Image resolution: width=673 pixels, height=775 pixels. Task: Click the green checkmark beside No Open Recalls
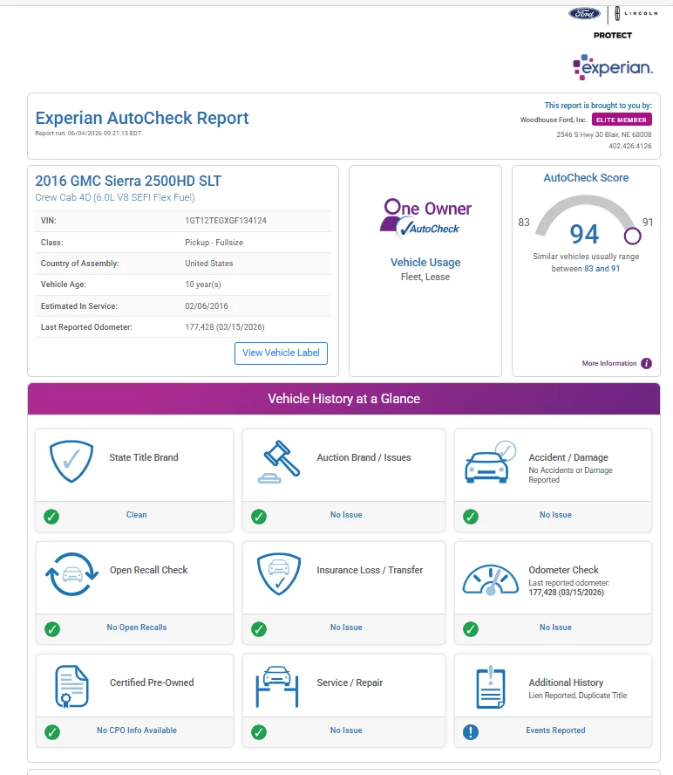51,629
